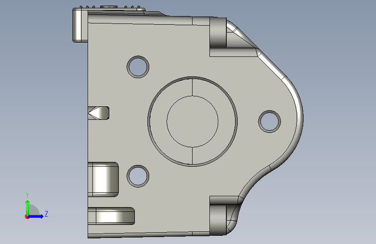Select the upper-left round hole in the plate
Image resolution: width=376 pixels, height=244 pixels.
point(138,67)
